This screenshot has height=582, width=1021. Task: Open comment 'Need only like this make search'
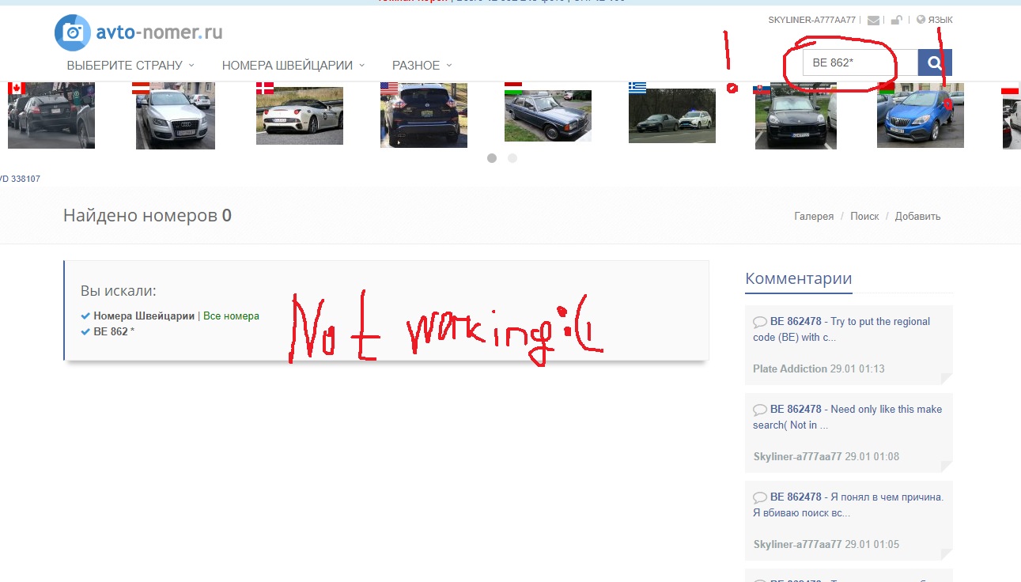pyautogui.click(x=848, y=417)
